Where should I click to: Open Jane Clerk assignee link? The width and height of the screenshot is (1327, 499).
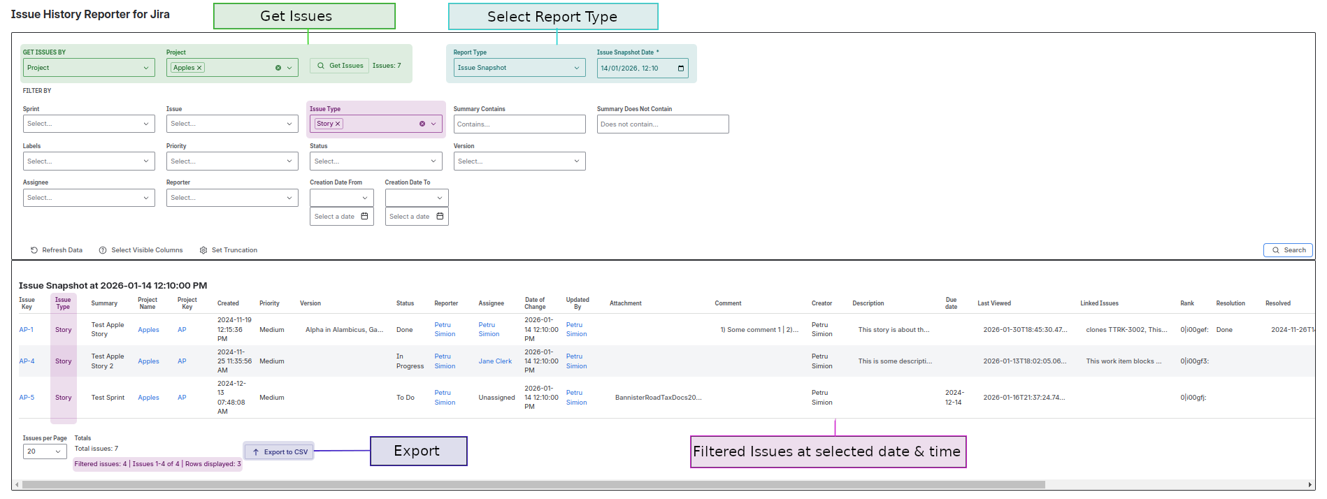(x=495, y=361)
